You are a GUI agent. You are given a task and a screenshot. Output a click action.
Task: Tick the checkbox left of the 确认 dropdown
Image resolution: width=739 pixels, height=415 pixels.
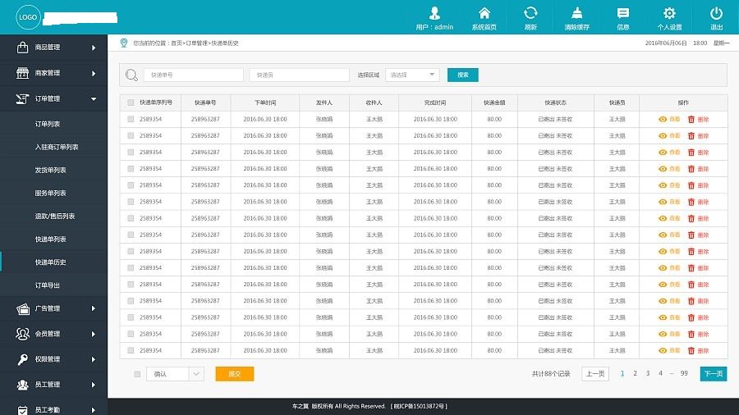coord(137,374)
